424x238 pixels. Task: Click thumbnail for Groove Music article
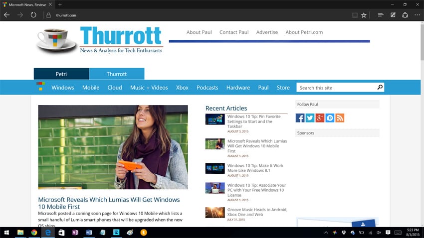tap(215, 213)
